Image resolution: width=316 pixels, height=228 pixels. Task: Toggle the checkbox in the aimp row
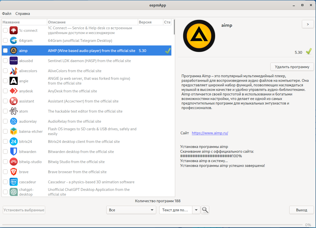pos(5,50)
